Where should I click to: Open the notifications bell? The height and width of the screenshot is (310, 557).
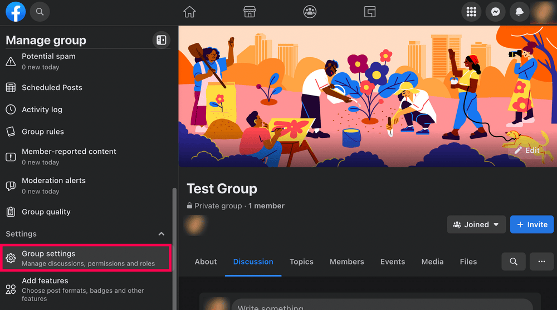[x=519, y=12]
